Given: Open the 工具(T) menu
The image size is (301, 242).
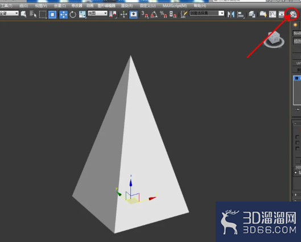Looking at the screenshot, I should [6, 6].
